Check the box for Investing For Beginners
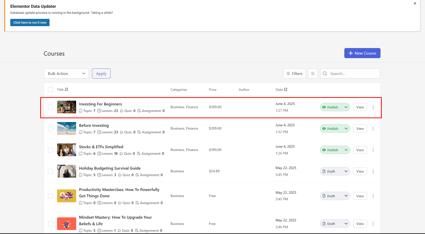Screen dimensions: 425x234 coord(51,107)
